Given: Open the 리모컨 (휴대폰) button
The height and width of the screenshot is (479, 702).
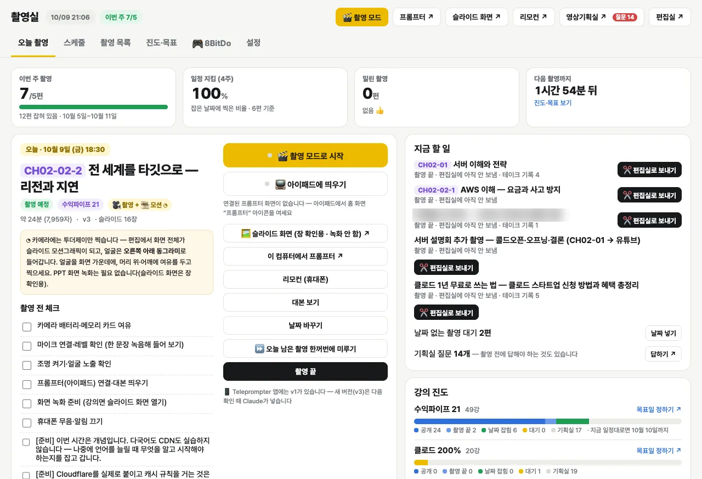Looking at the screenshot, I should [x=305, y=279].
